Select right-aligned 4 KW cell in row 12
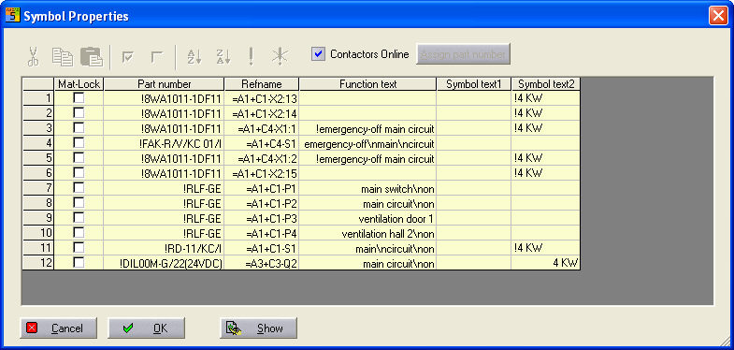 [546, 263]
